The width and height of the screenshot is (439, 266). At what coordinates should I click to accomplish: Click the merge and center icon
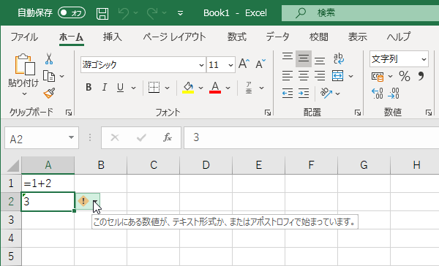point(337,76)
